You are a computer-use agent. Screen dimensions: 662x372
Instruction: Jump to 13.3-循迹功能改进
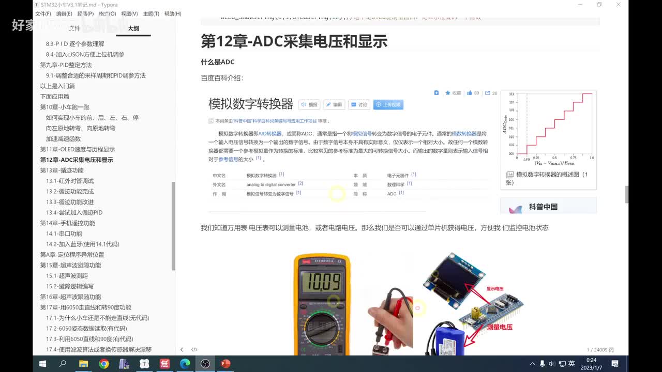click(x=70, y=202)
